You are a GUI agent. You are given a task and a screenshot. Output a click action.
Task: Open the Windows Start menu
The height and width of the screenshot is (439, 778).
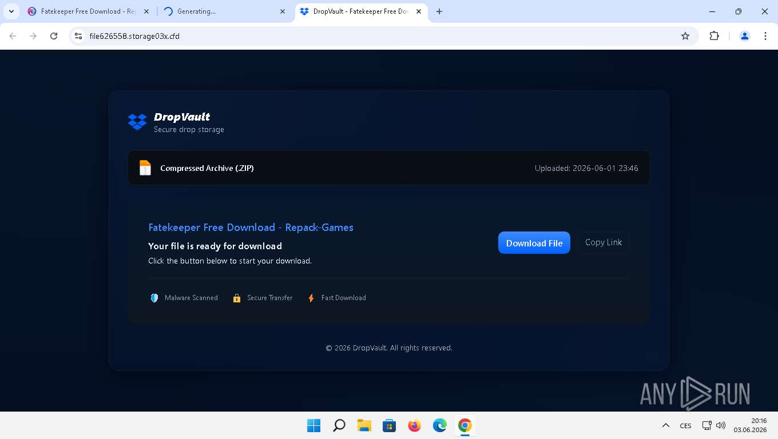[x=313, y=425]
